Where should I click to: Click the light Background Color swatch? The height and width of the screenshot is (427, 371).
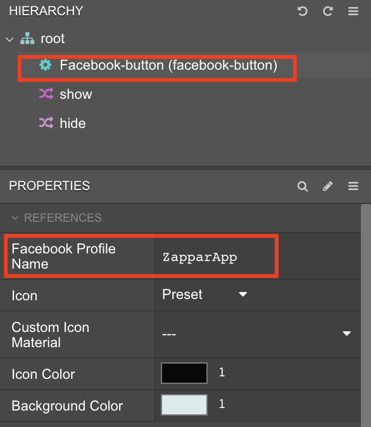tap(184, 405)
